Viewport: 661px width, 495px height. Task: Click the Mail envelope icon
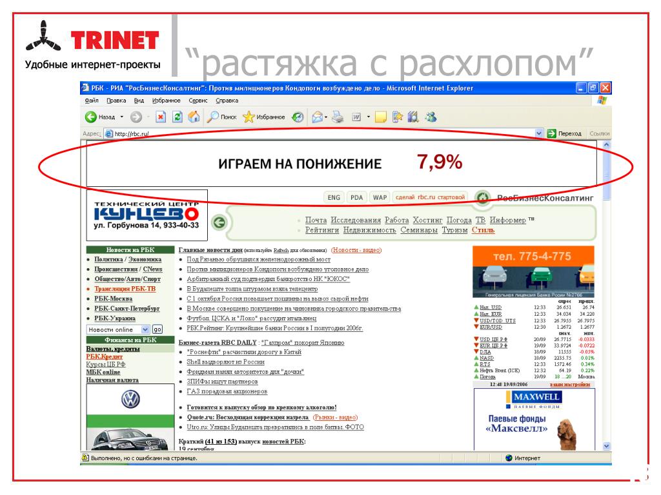click(x=317, y=117)
